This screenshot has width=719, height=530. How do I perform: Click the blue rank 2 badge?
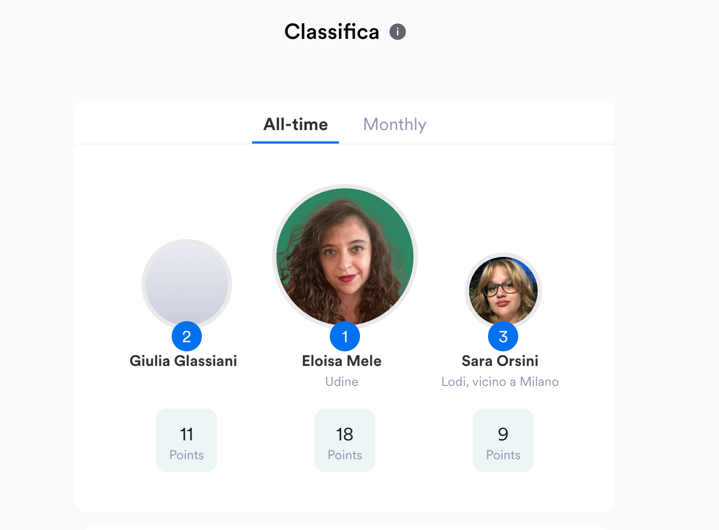187,337
